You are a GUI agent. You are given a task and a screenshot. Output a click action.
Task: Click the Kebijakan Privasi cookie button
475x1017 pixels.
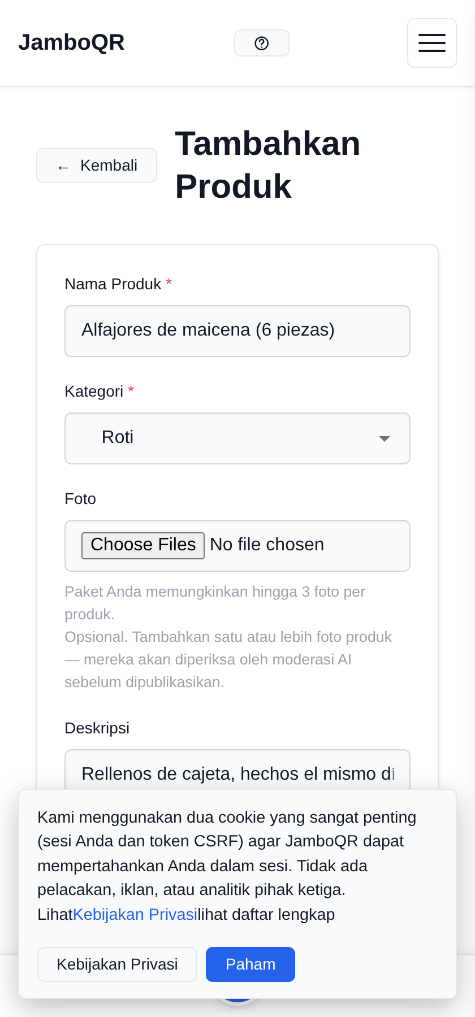click(x=117, y=964)
